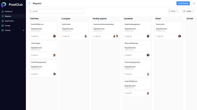Open Requests in the sidebar
Image resolution: width=197 pixels, height=110 pixels.
pos(8,16)
